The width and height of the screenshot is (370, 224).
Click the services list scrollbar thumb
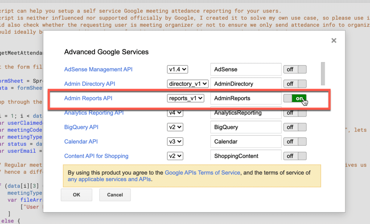point(323,73)
